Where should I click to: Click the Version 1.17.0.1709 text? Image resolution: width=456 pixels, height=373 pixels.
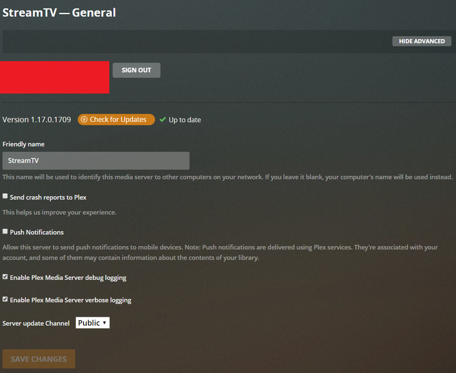(37, 120)
